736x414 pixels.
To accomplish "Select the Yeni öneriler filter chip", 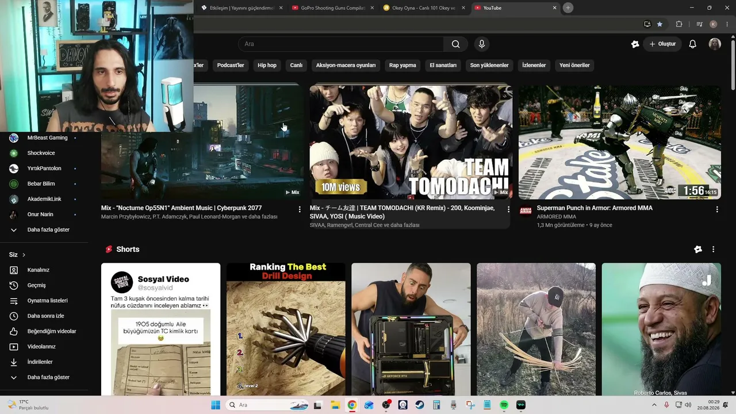I will point(574,66).
